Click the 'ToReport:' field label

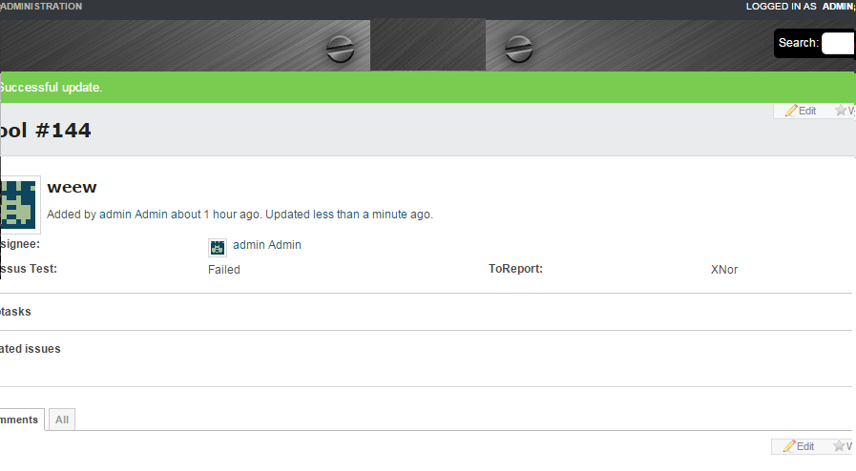click(515, 269)
